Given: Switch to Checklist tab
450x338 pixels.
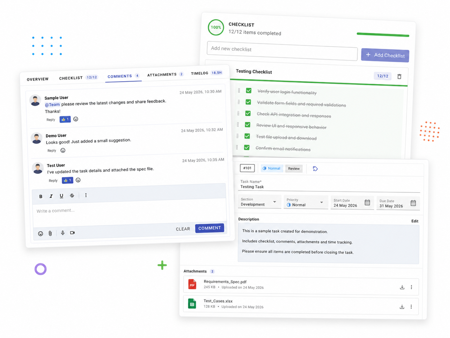Looking at the screenshot, I should pos(78,78).
